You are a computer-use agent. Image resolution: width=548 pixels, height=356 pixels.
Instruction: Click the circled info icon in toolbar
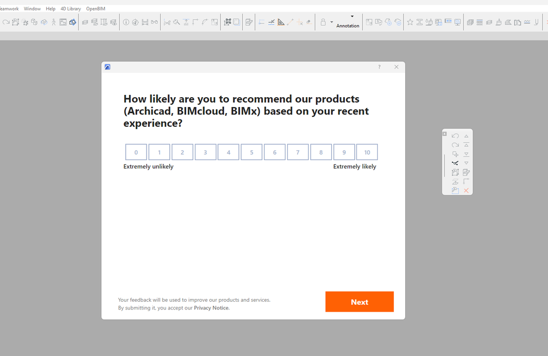click(x=126, y=22)
